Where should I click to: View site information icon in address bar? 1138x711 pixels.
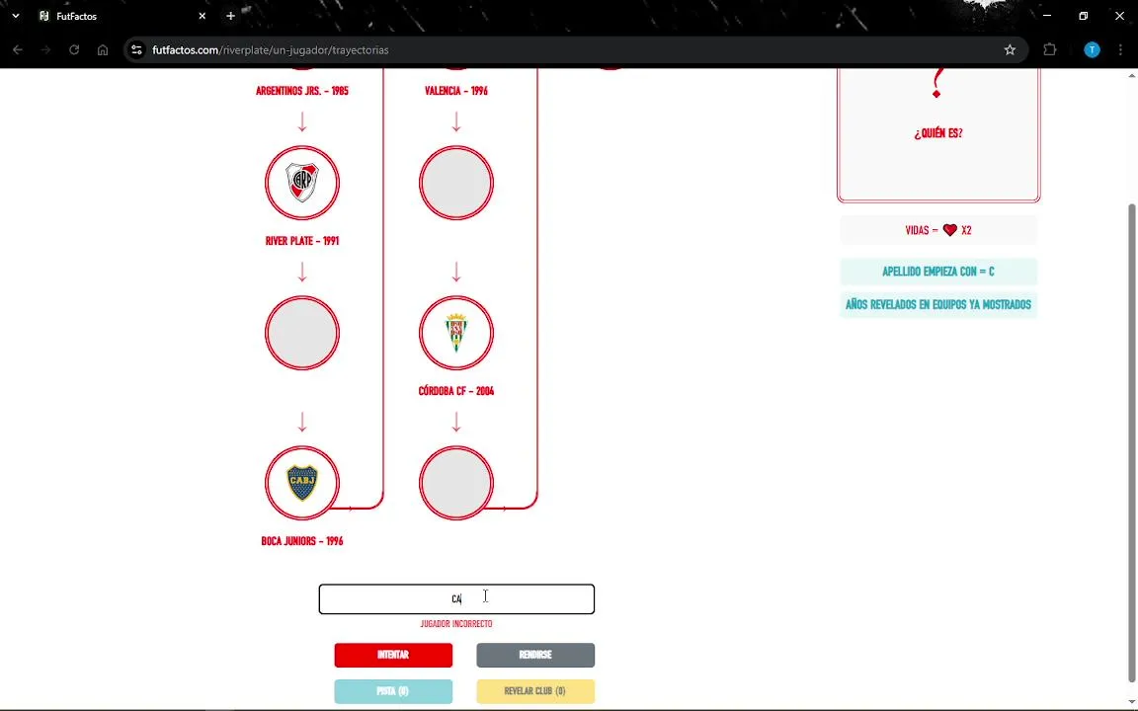(x=136, y=50)
